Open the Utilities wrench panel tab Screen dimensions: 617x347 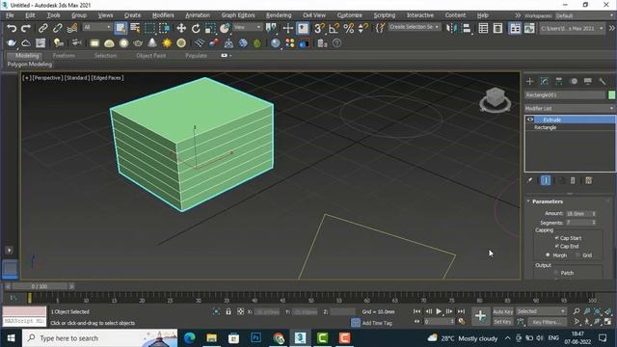[602, 81]
